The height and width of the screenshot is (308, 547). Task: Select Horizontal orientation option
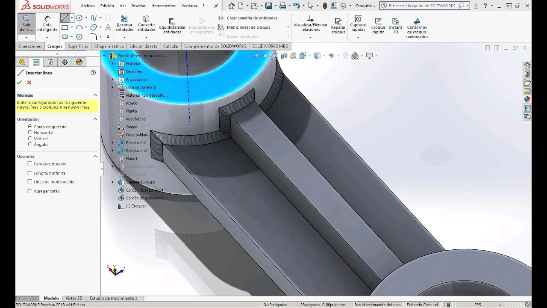[x=30, y=133]
